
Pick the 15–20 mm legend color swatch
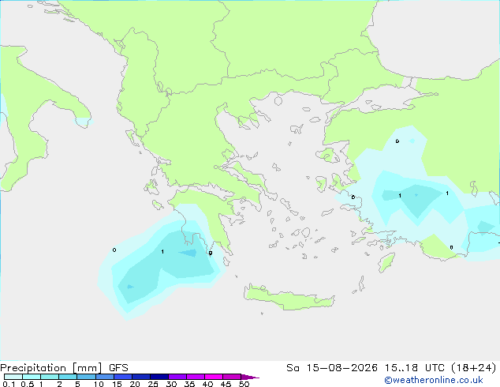tap(123, 377)
